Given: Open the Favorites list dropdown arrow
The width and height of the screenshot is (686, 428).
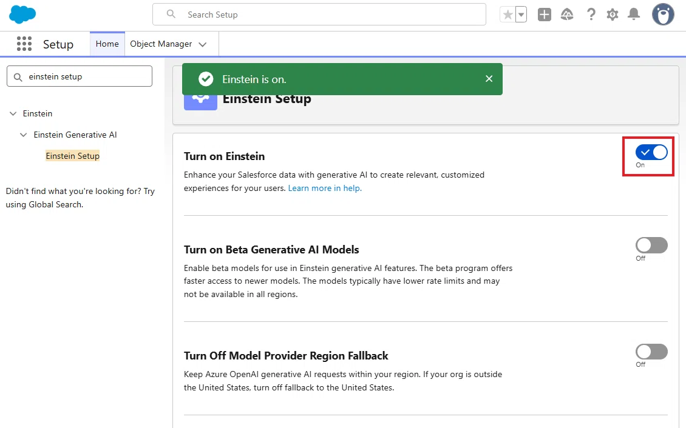Looking at the screenshot, I should [521, 15].
